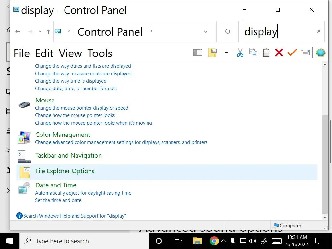This screenshot has width=332, height=249.
Task: Click the Color Management item icon
Action: click(24, 137)
